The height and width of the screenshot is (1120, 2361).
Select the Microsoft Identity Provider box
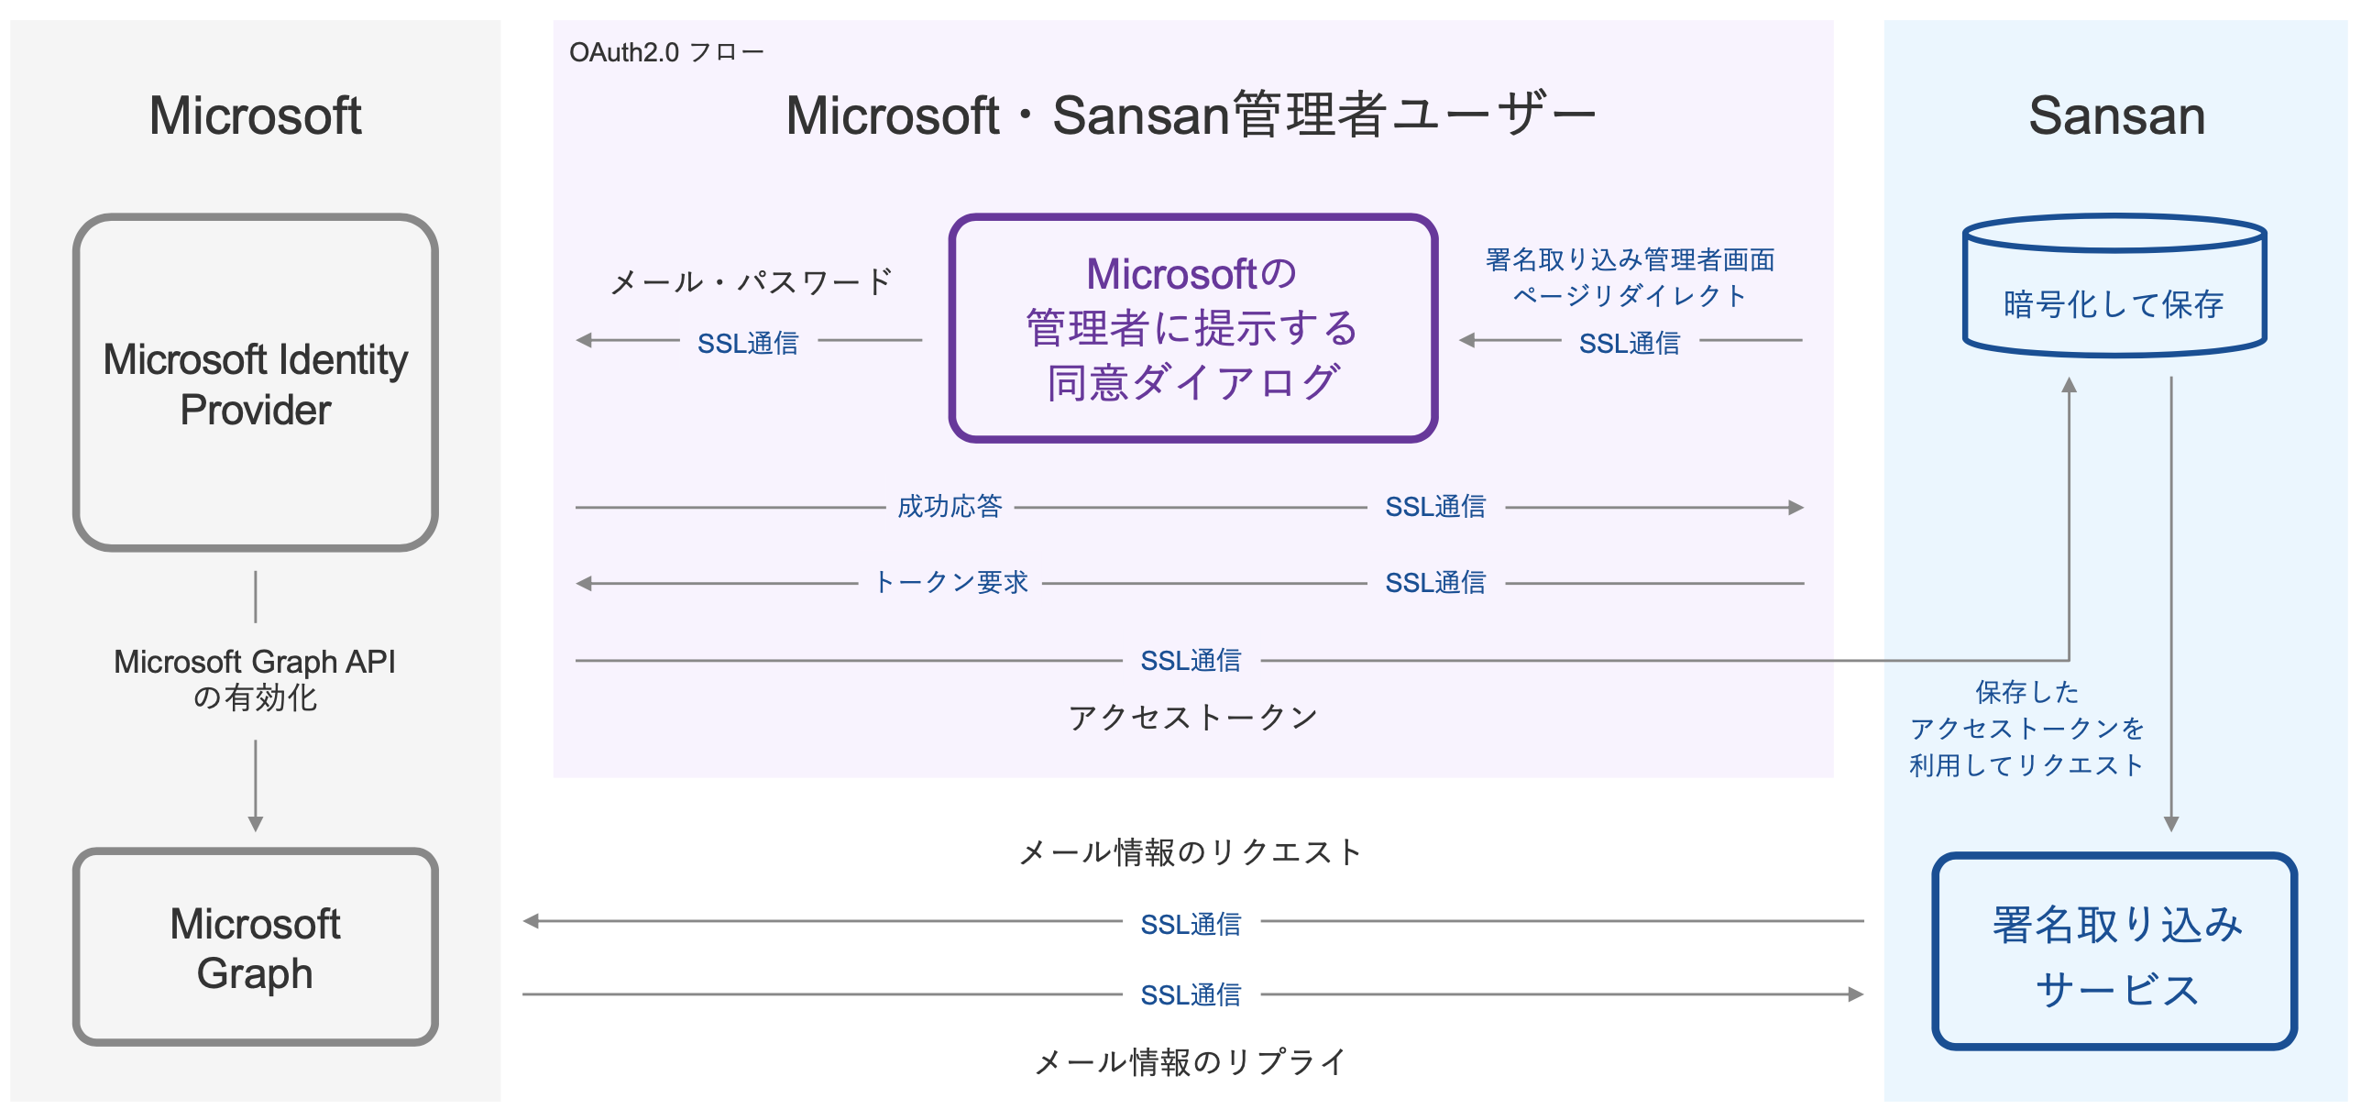(x=256, y=383)
